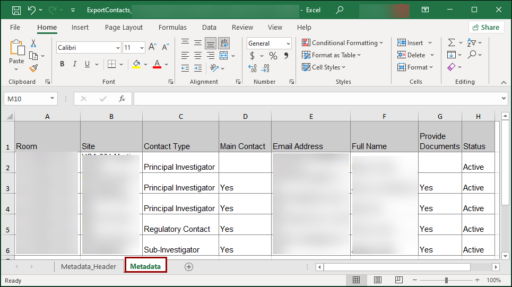This screenshot has height=287, width=512.
Task: Add a new sheet with plus icon
Action: (x=188, y=267)
